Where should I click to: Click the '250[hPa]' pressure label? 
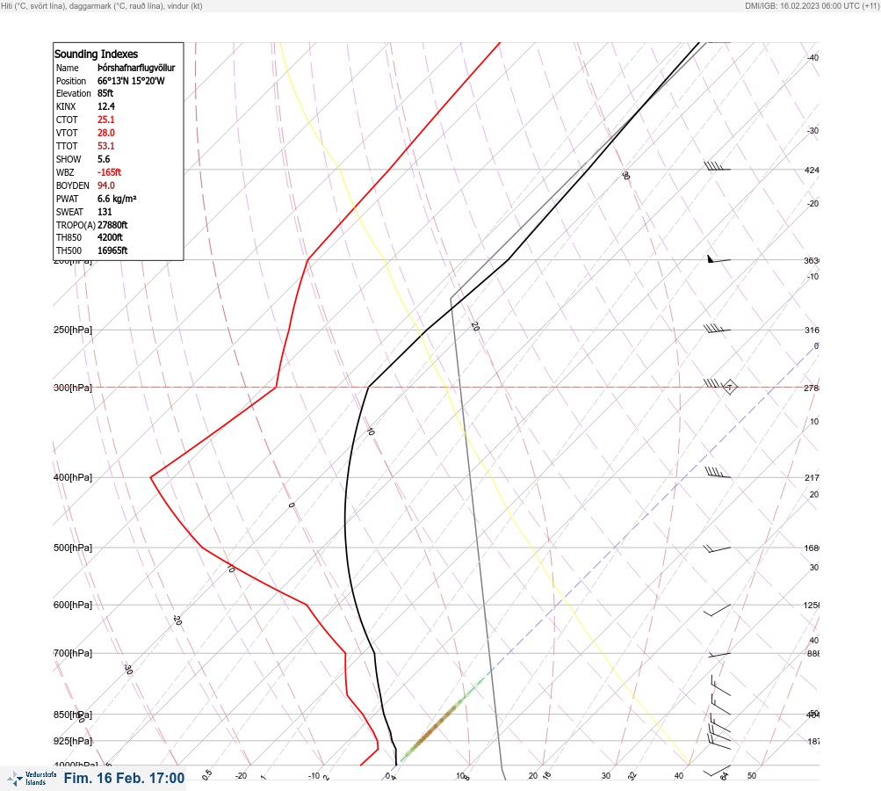pos(73,330)
